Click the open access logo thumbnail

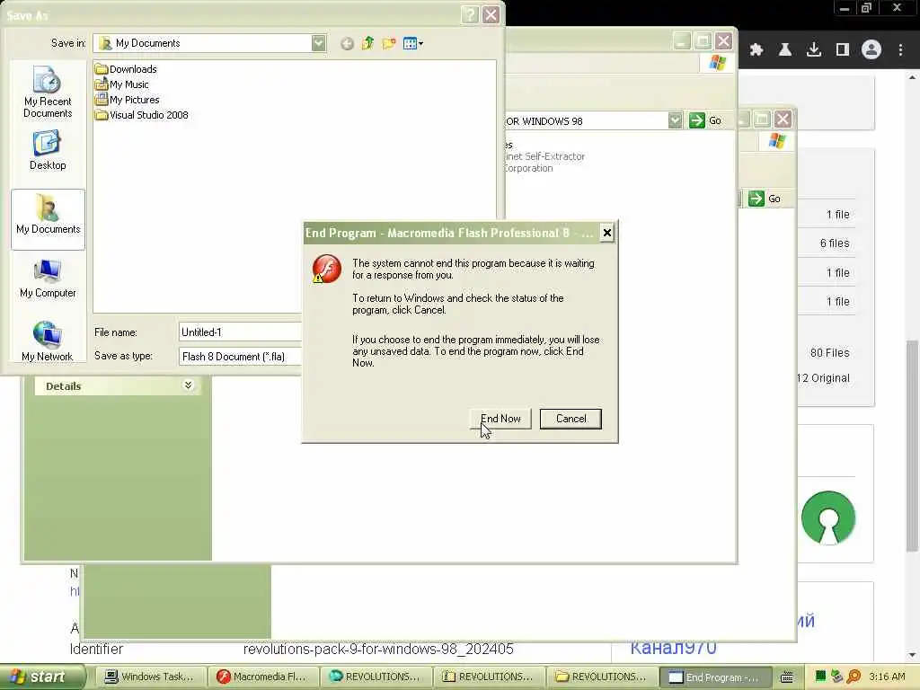[827, 517]
